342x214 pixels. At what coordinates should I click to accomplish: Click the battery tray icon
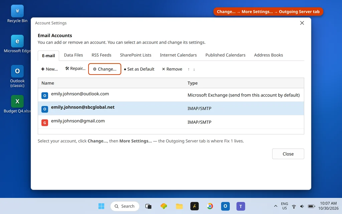point(312,206)
